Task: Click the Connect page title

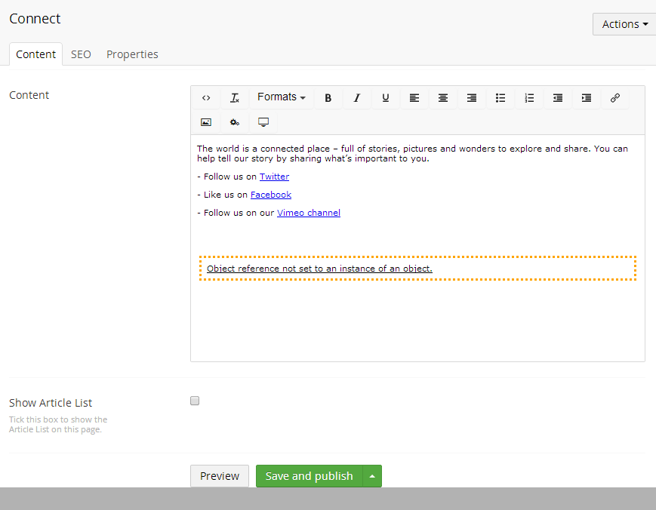Action: pos(35,18)
